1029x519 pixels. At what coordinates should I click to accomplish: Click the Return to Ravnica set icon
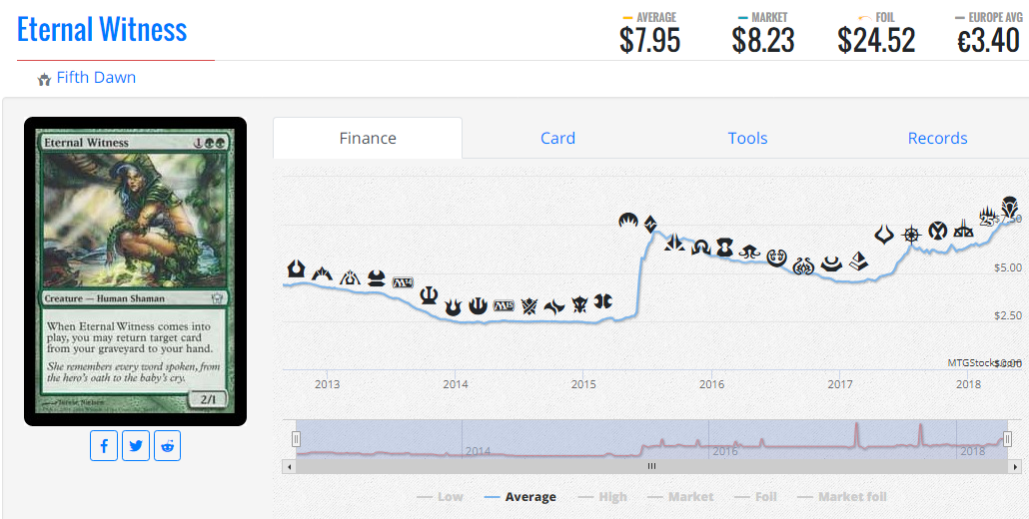click(297, 268)
